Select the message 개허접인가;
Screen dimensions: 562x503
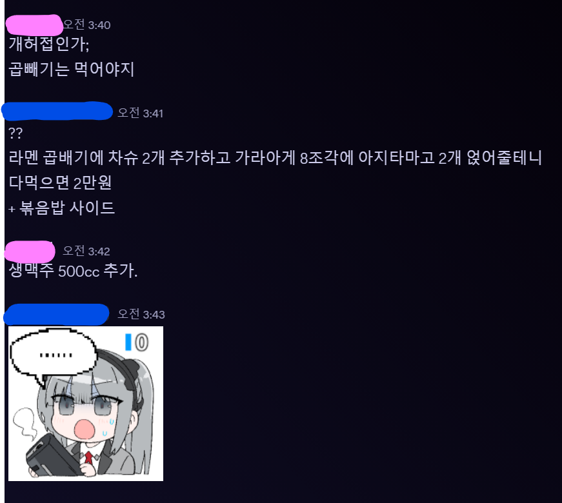pos(49,44)
